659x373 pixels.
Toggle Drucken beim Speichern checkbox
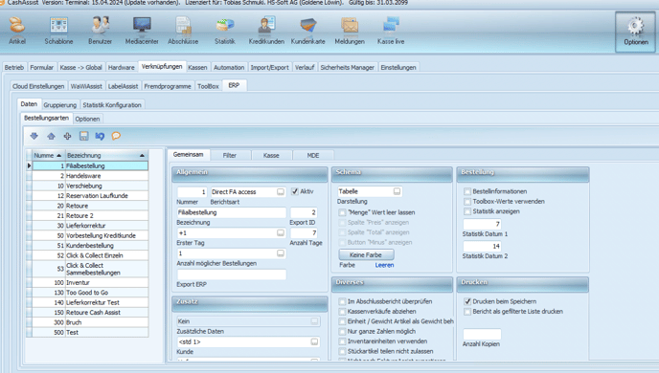point(466,301)
